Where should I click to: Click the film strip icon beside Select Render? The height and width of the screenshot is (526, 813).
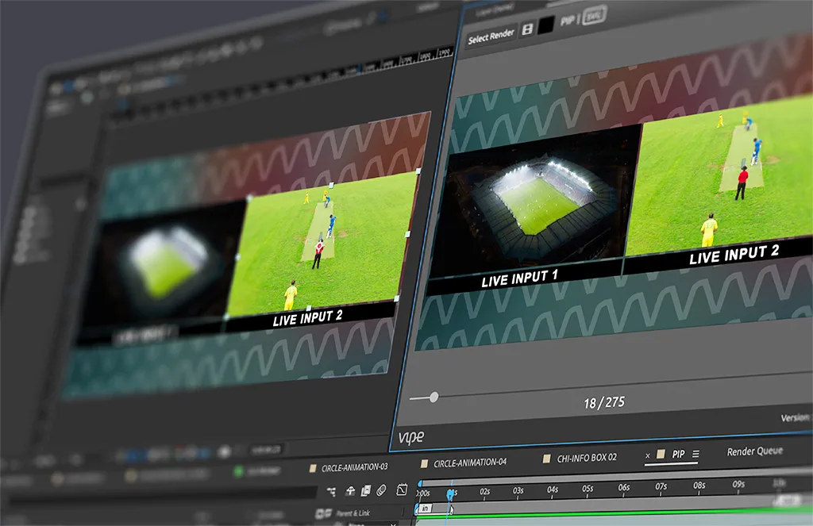pos(527,31)
